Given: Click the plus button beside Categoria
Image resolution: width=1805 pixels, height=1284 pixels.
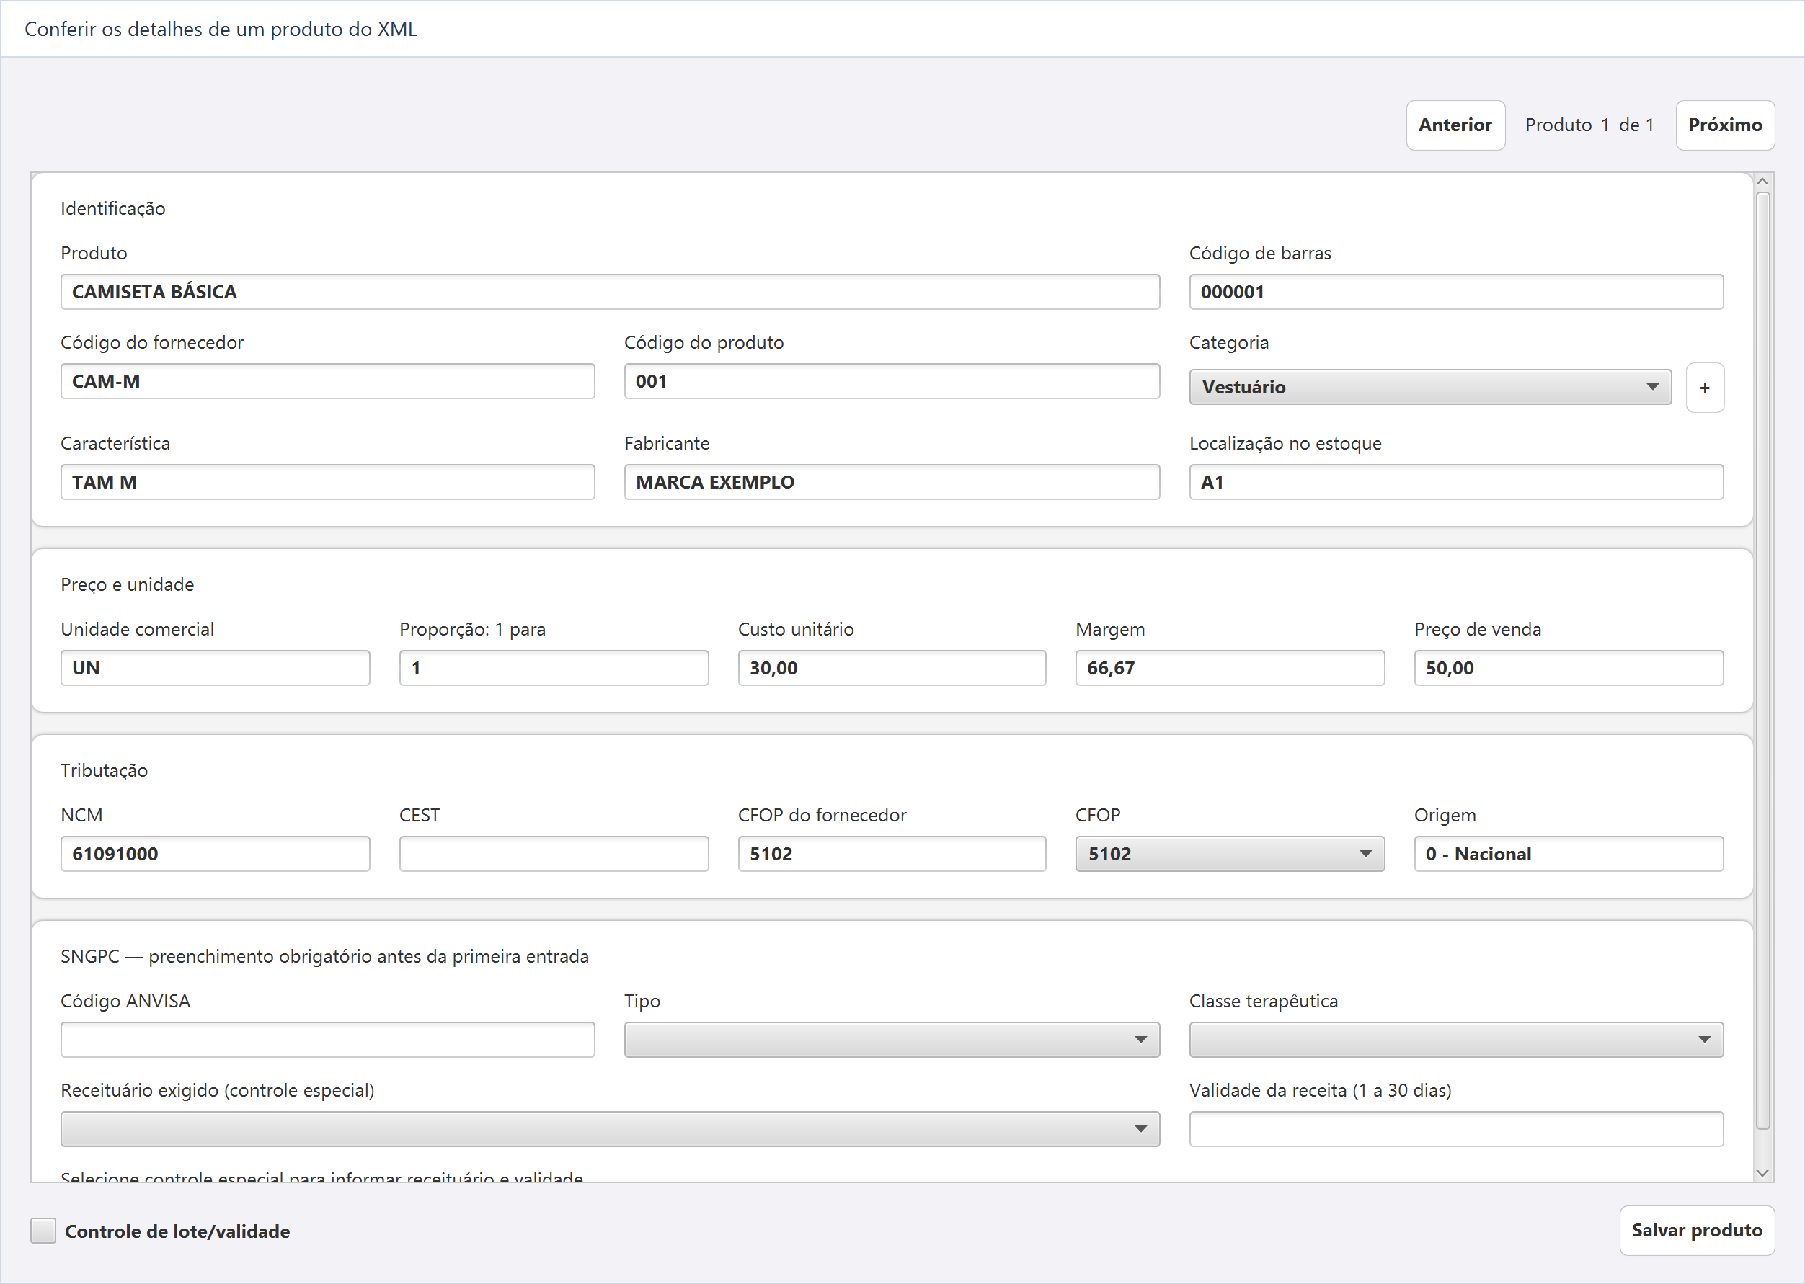Looking at the screenshot, I should point(1705,388).
